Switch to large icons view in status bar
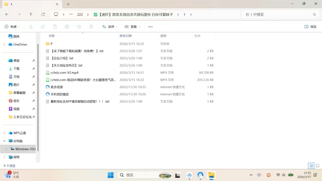The image size is (322, 181). (x=318, y=166)
